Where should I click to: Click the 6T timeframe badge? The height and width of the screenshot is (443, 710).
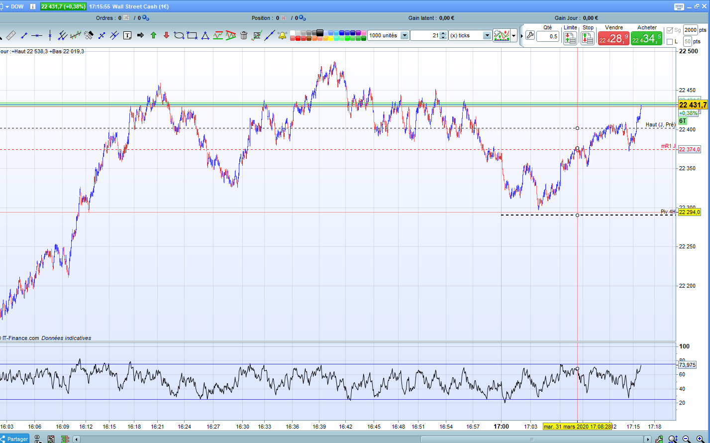pos(683,121)
